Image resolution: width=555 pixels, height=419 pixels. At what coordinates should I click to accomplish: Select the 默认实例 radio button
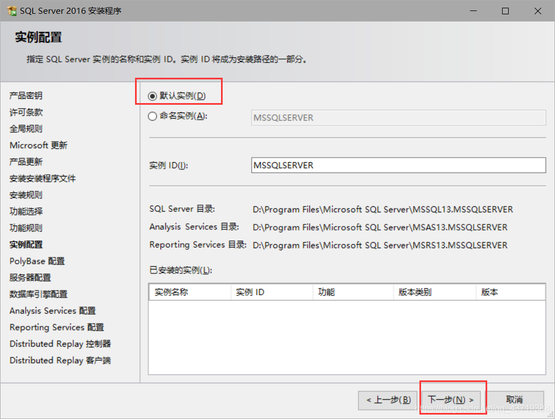[x=152, y=96]
